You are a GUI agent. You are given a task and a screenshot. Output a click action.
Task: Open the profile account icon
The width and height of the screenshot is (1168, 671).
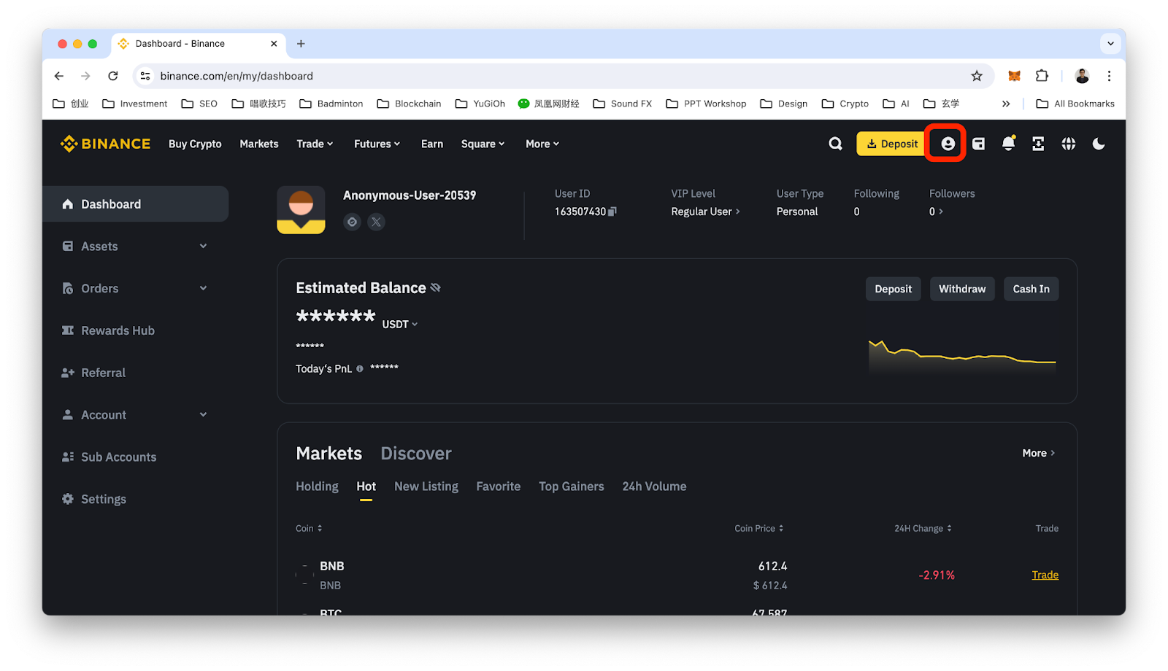coord(948,144)
